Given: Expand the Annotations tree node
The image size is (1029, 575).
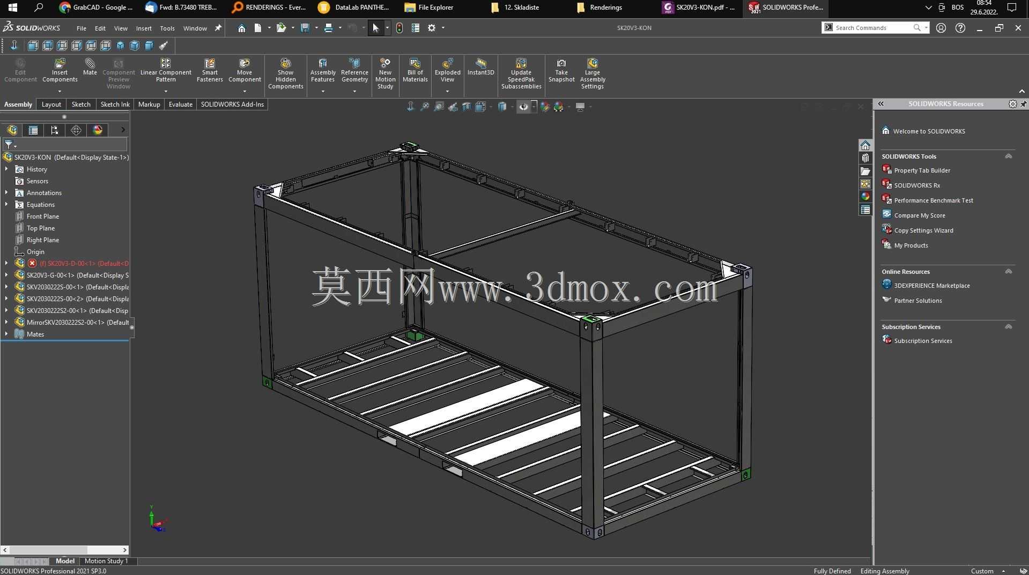Looking at the screenshot, I should tap(6, 193).
